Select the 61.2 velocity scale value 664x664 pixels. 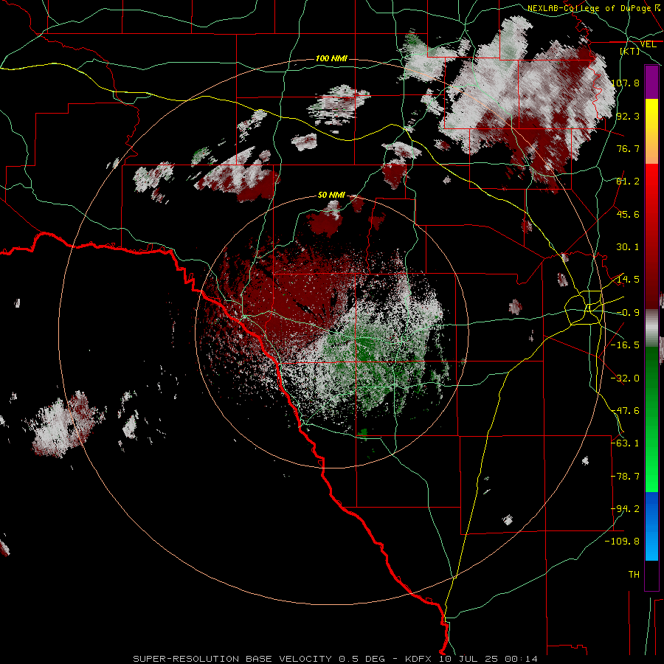click(x=628, y=181)
